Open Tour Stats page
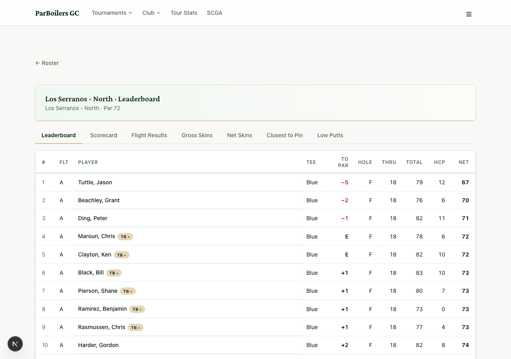Screen dimensions: 511x359 (x=184, y=13)
